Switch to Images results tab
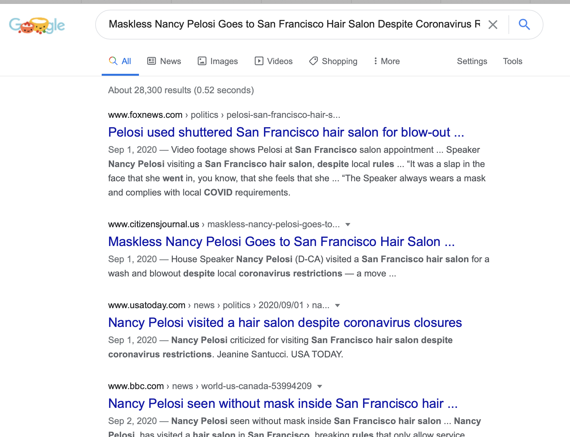Image resolution: width=570 pixels, height=437 pixels. [x=218, y=61]
